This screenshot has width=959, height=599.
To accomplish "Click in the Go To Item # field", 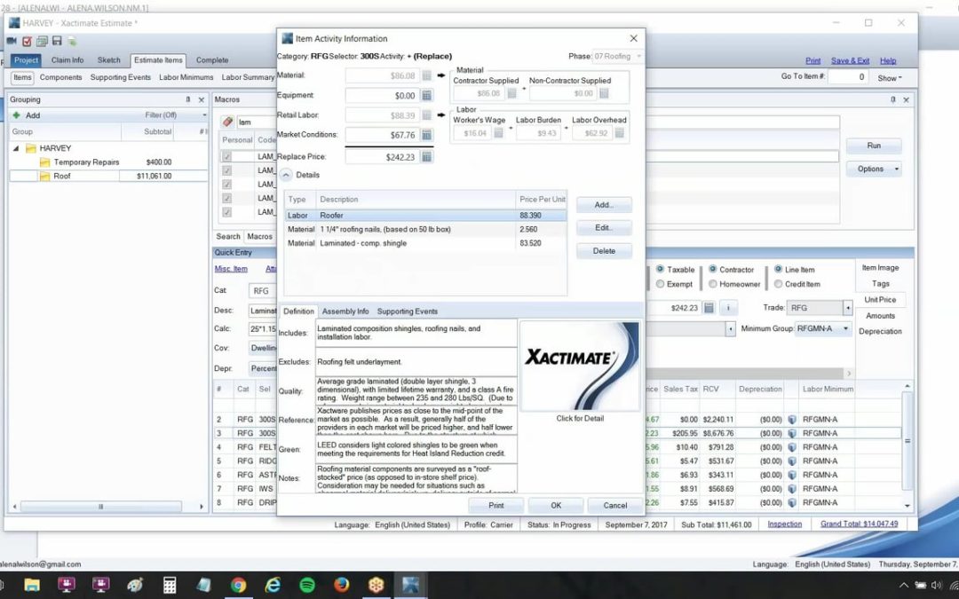I will click(x=848, y=77).
